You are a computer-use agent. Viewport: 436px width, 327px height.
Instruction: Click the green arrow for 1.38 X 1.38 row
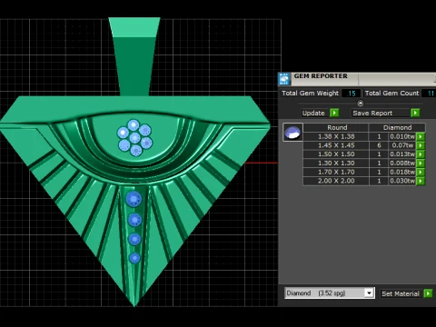click(421, 136)
